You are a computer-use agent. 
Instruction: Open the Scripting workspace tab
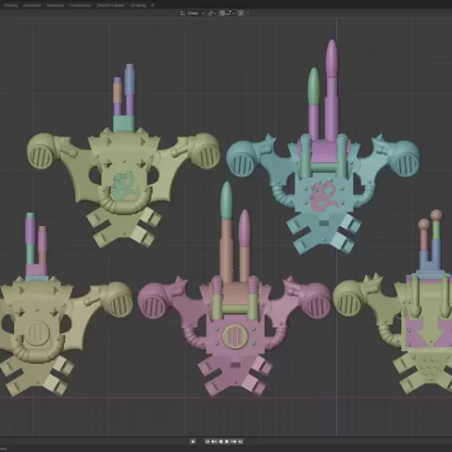pos(138,6)
